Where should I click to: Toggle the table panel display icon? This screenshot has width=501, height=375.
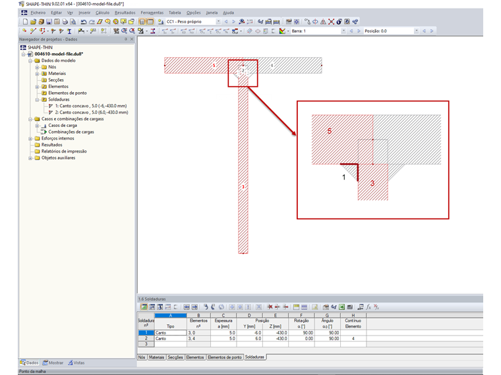pyautogui.click(x=150, y=22)
